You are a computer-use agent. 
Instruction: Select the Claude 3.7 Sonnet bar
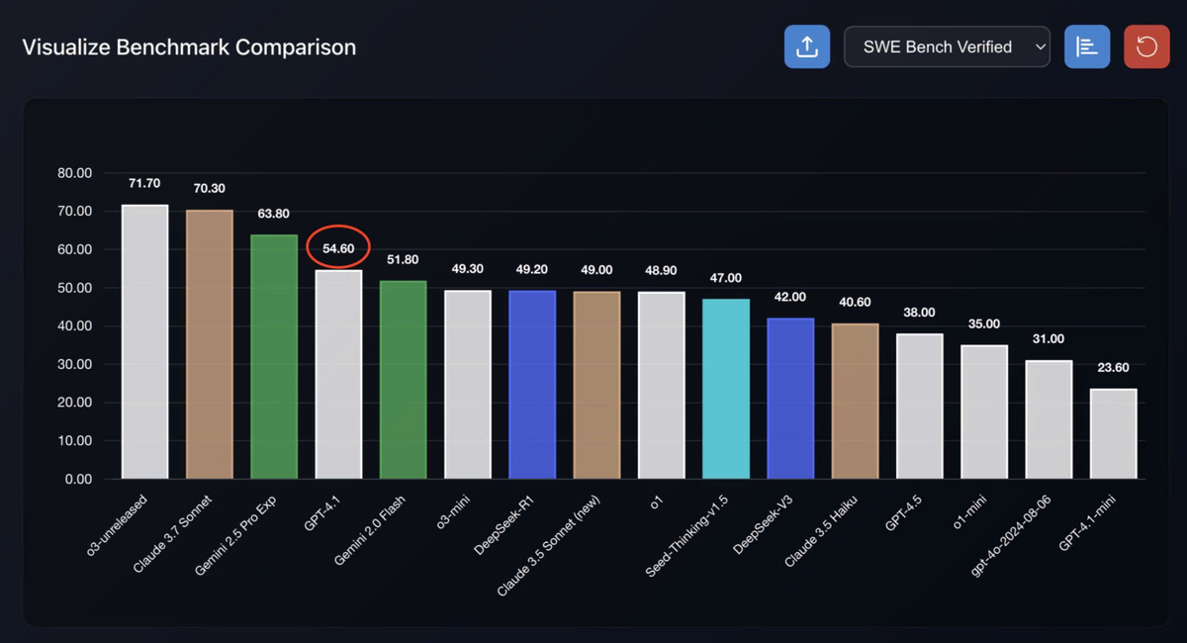coord(210,344)
